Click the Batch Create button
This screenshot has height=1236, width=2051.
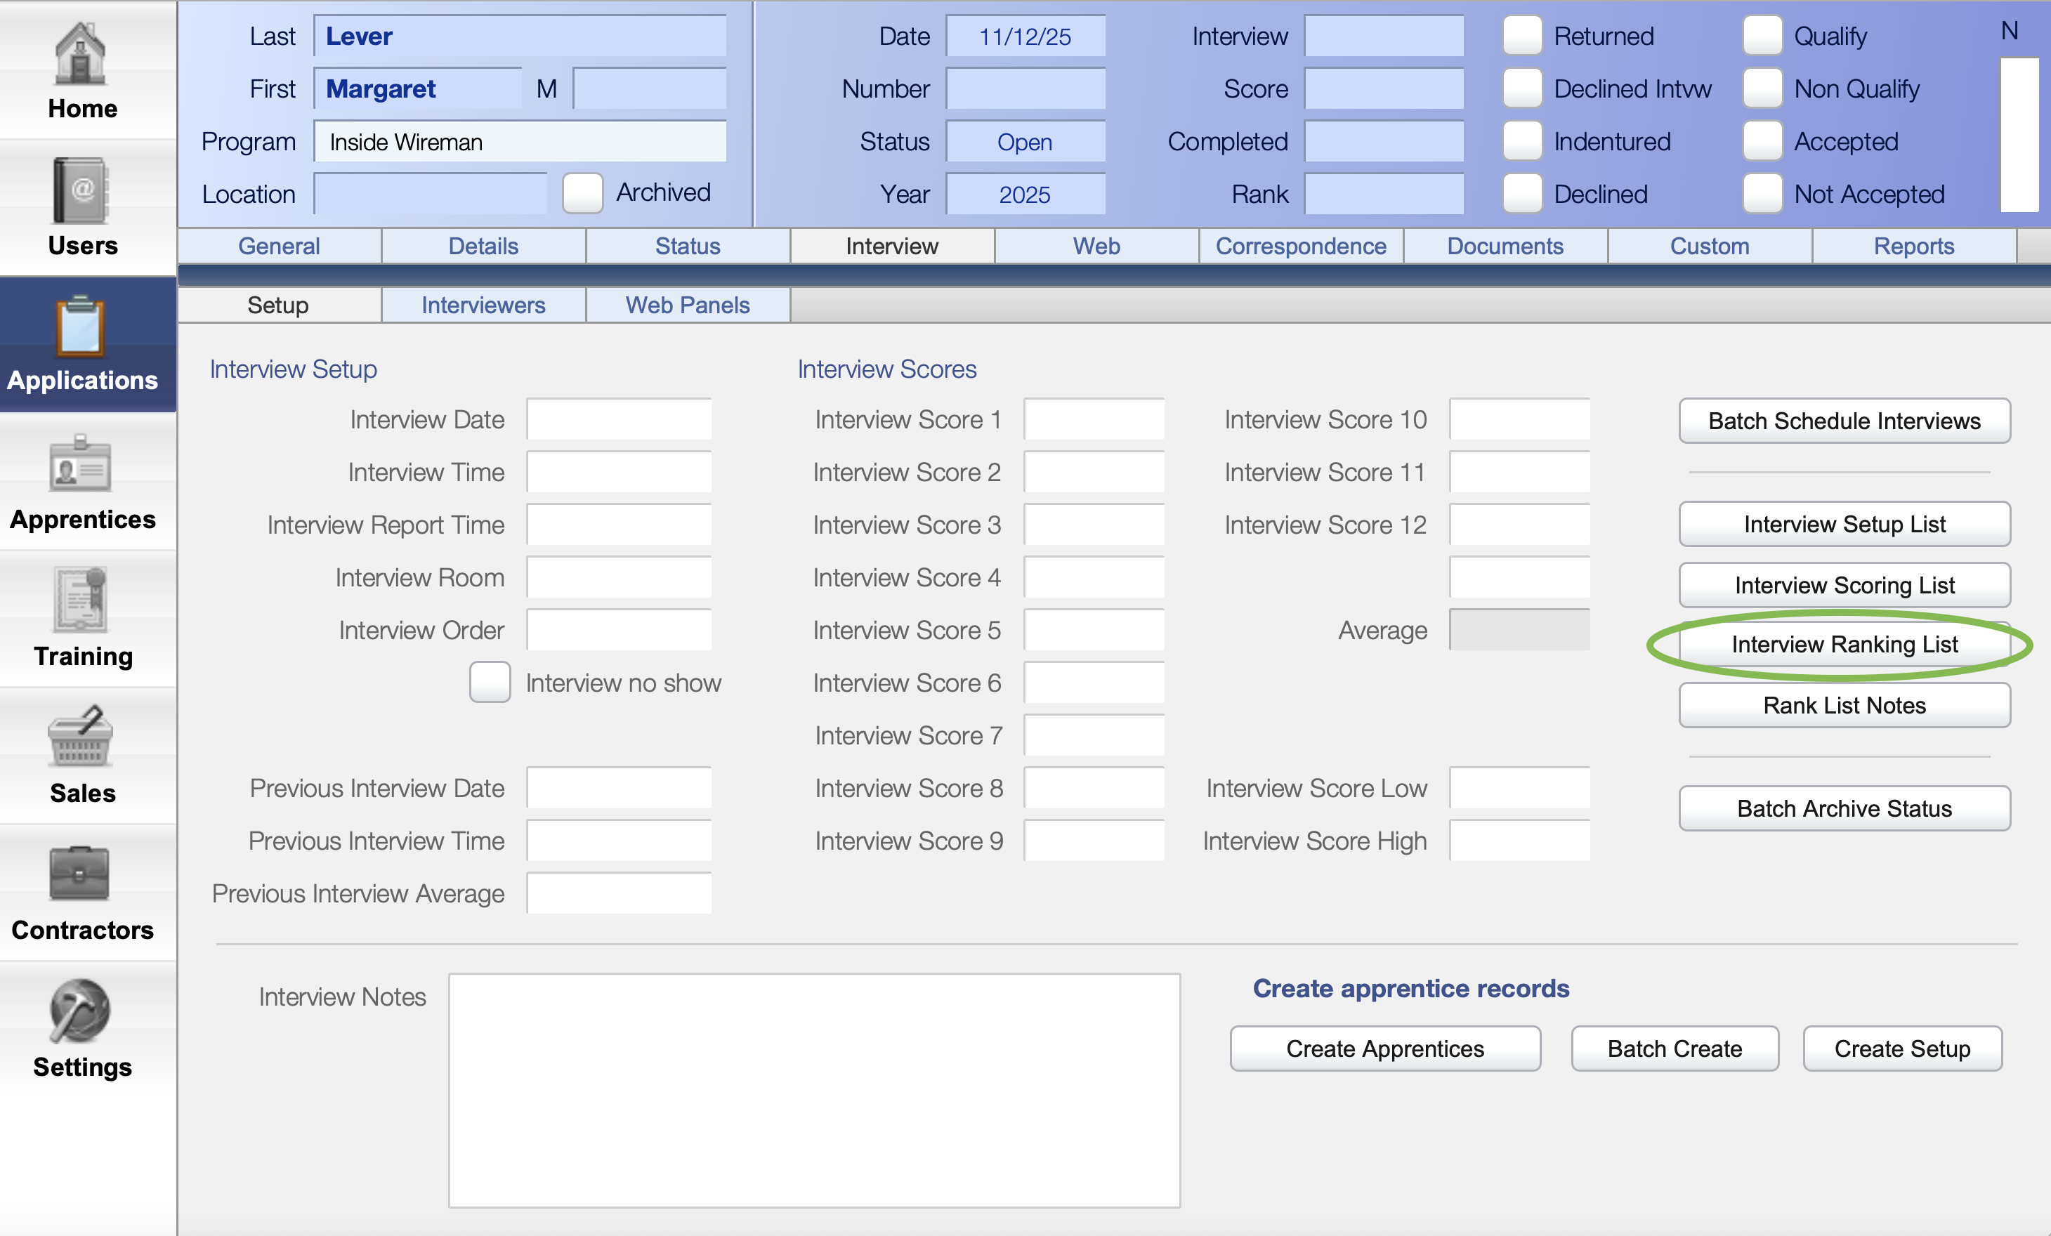click(x=1675, y=1048)
